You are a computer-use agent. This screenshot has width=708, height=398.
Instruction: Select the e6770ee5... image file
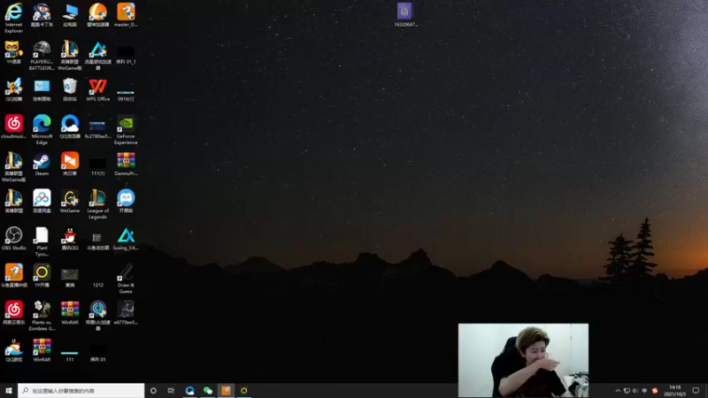pyautogui.click(x=126, y=313)
